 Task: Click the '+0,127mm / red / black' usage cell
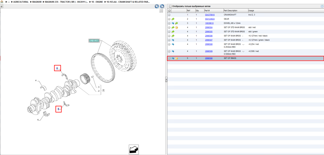(x=258, y=36)
